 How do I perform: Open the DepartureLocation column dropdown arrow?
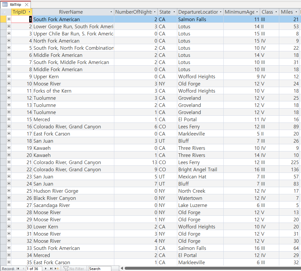coord(220,12)
